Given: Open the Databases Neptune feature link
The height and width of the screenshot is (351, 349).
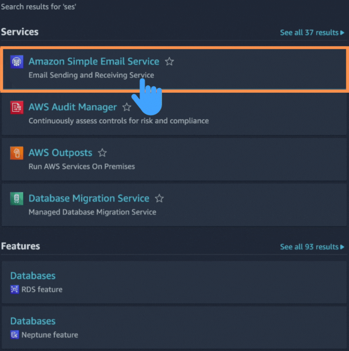Looking at the screenshot, I should pos(33,321).
